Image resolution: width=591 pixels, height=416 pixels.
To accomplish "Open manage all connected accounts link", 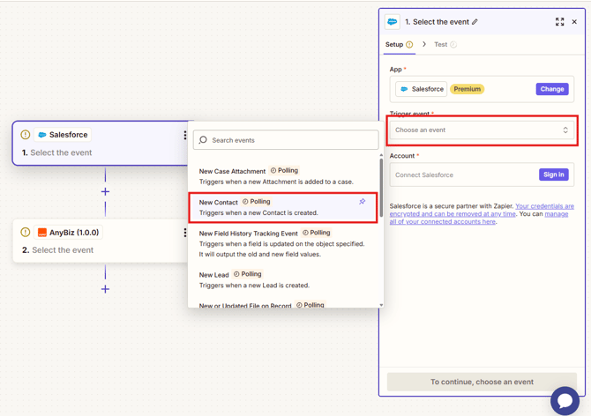I will click(479, 218).
